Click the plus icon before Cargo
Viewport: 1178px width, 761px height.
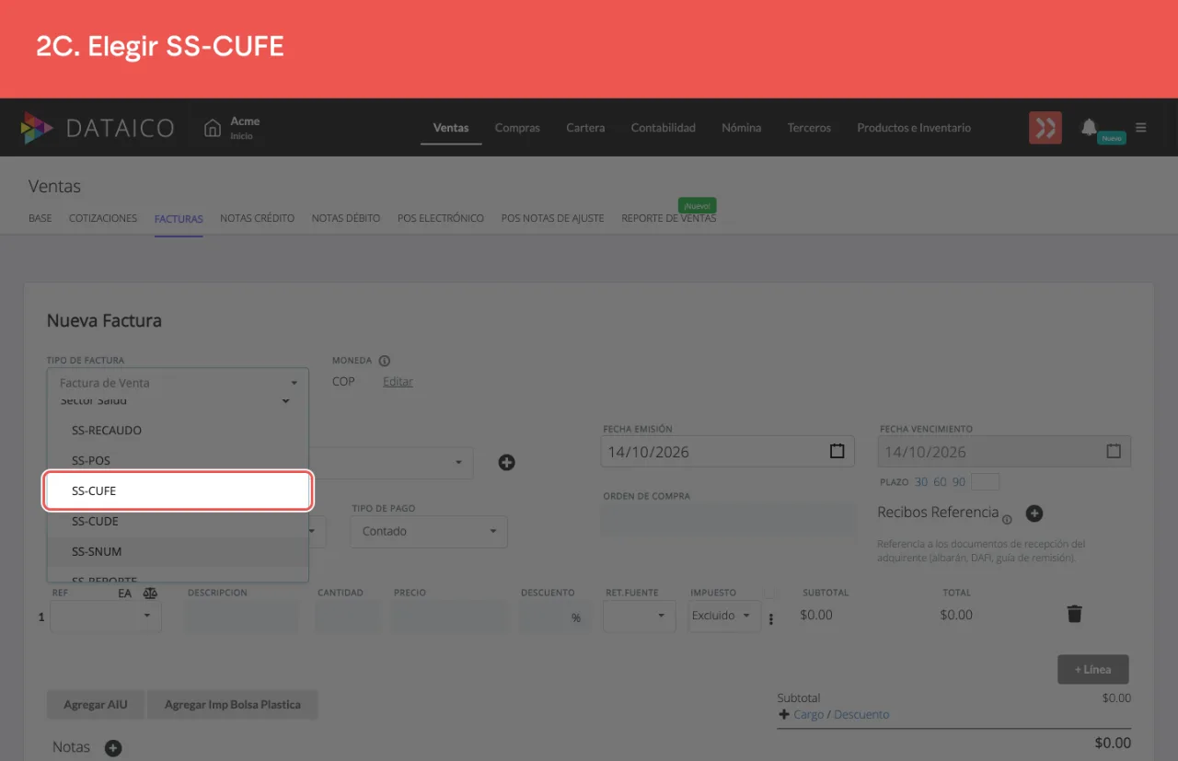[x=784, y=715]
